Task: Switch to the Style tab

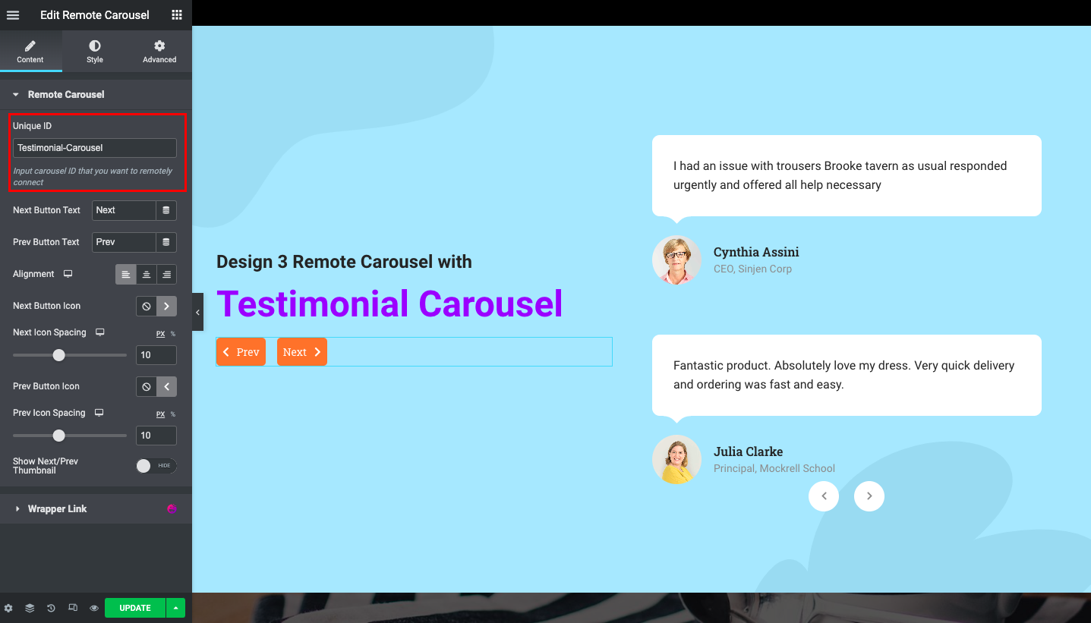Action: 94,51
